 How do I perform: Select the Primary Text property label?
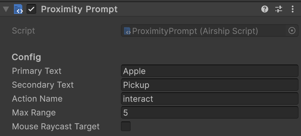tap(37, 71)
